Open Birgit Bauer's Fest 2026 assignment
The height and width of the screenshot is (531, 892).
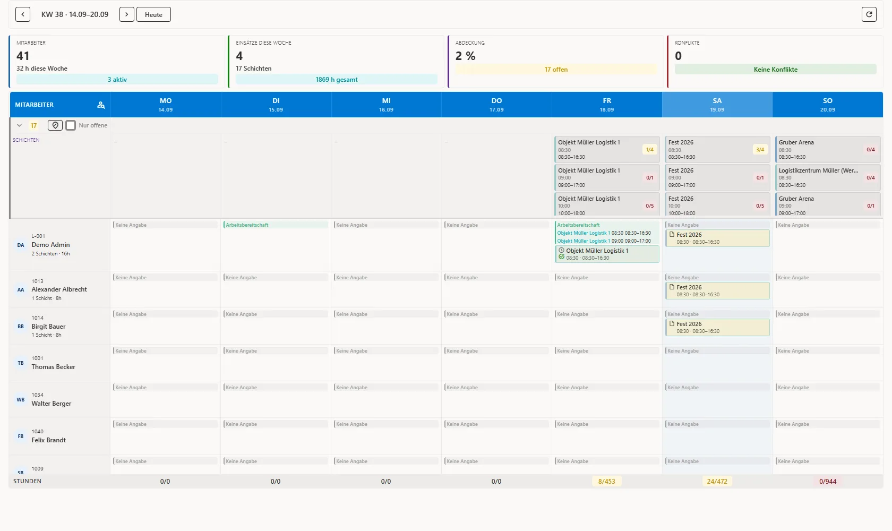pos(717,327)
